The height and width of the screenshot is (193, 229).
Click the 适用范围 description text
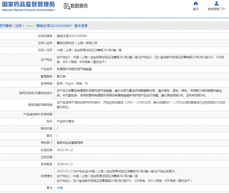141,105
